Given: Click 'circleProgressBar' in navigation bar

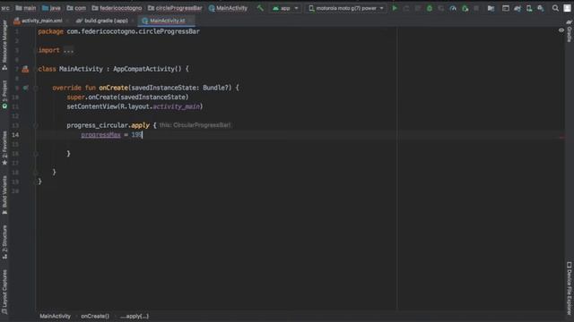Looking at the screenshot, I should (x=175, y=8).
